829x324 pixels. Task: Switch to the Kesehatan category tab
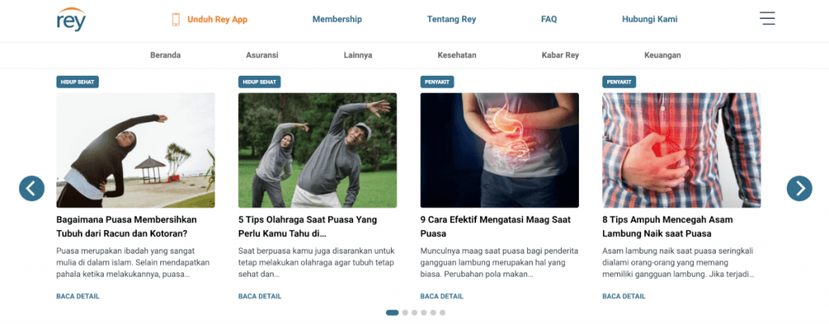click(x=457, y=55)
